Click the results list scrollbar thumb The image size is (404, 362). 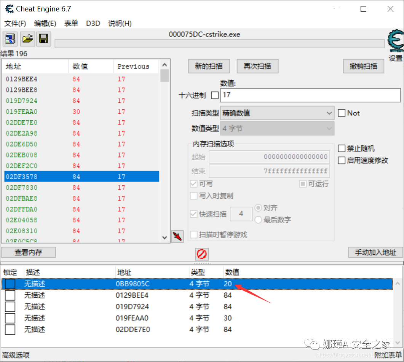coord(164,76)
